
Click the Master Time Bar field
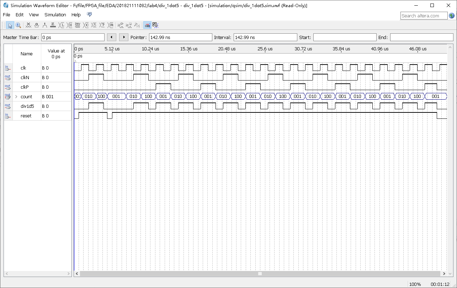pyautogui.click(x=73, y=37)
